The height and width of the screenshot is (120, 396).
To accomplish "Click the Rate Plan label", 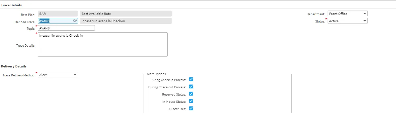I will coord(28,15).
